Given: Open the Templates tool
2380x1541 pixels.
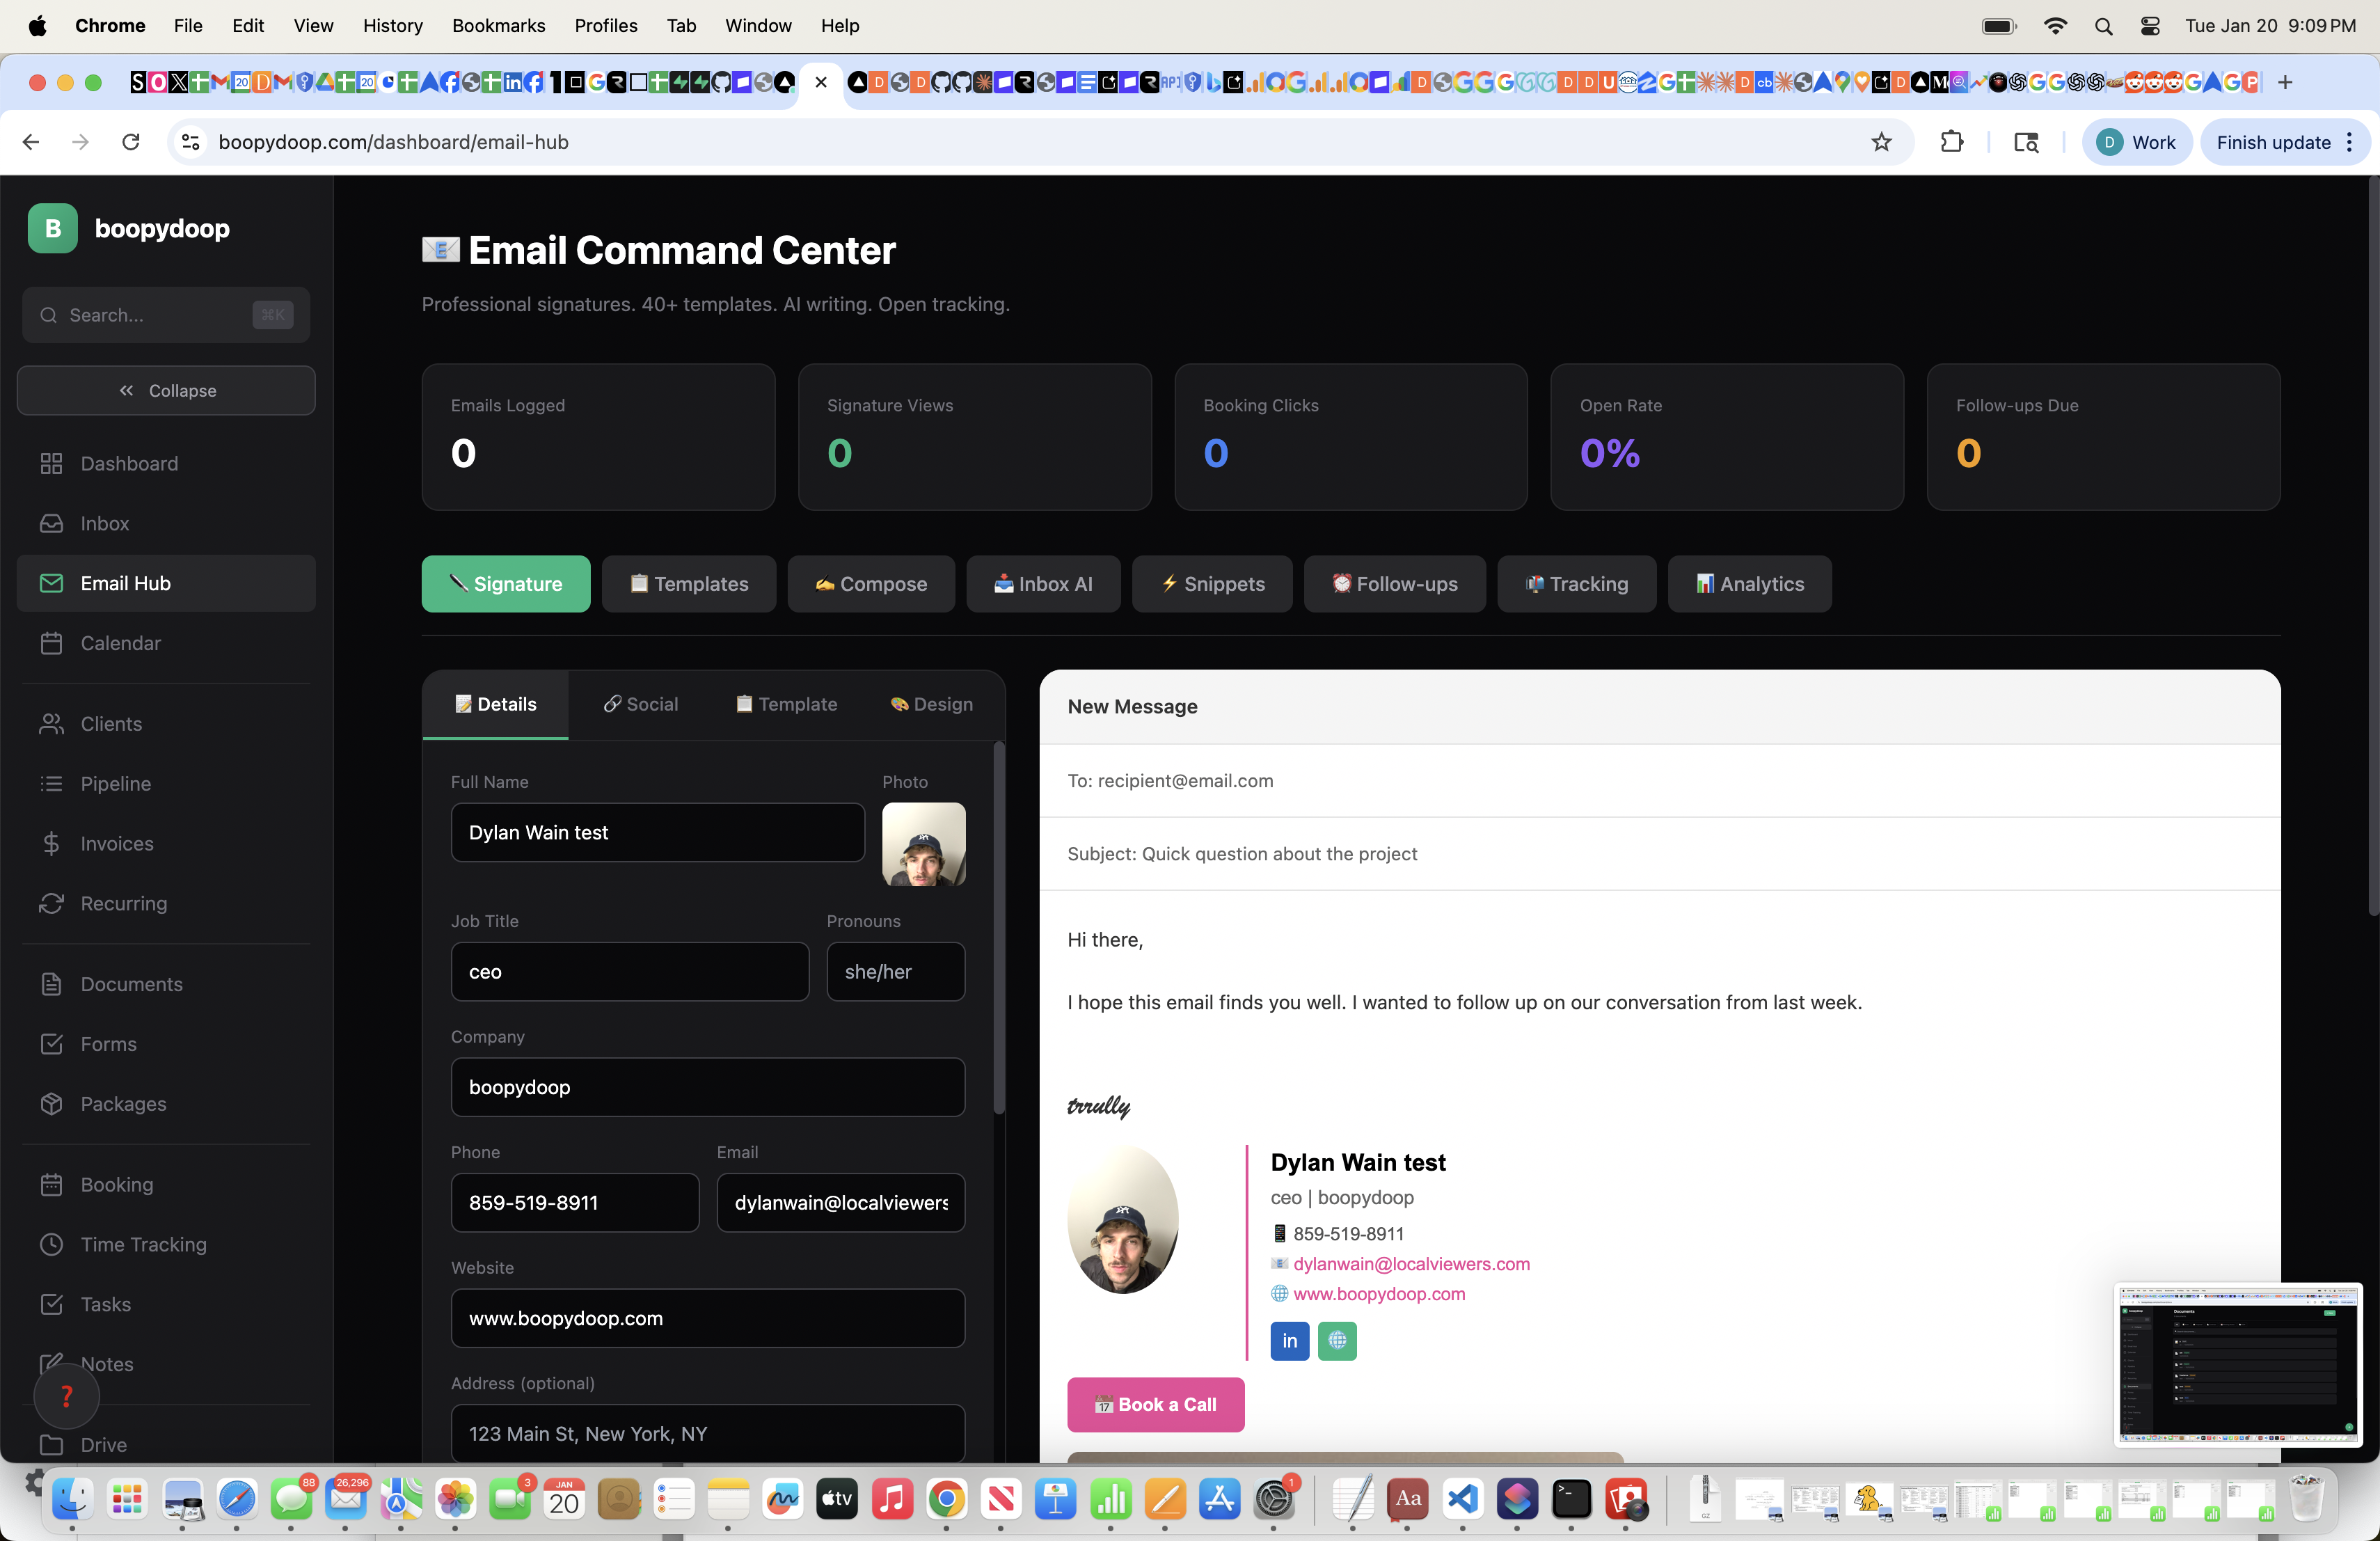Looking at the screenshot, I should coord(689,584).
